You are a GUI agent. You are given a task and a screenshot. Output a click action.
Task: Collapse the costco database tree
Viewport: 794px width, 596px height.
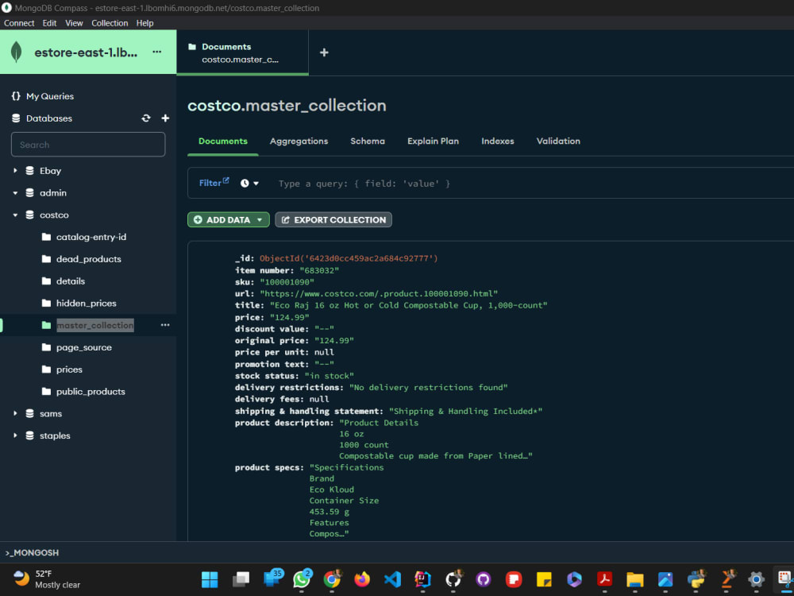click(15, 215)
